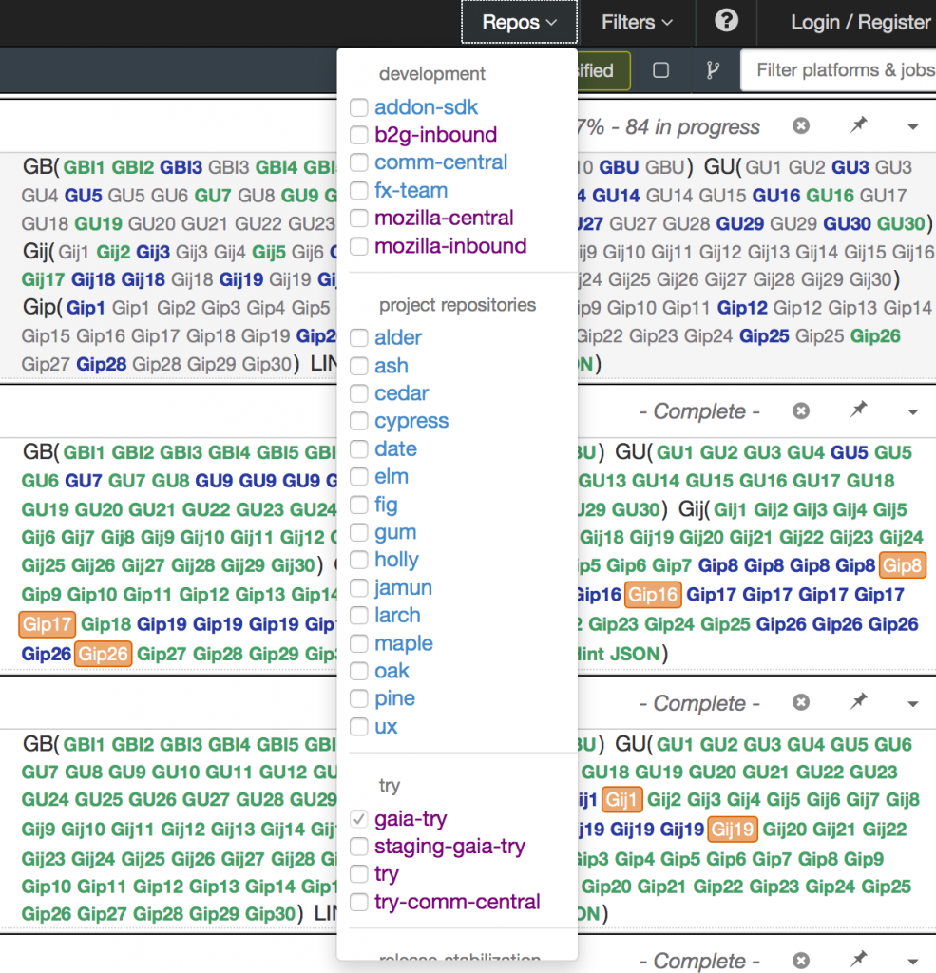Expand action menu of second Complete push
This screenshot has height=973, width=936.
[912, 704]
